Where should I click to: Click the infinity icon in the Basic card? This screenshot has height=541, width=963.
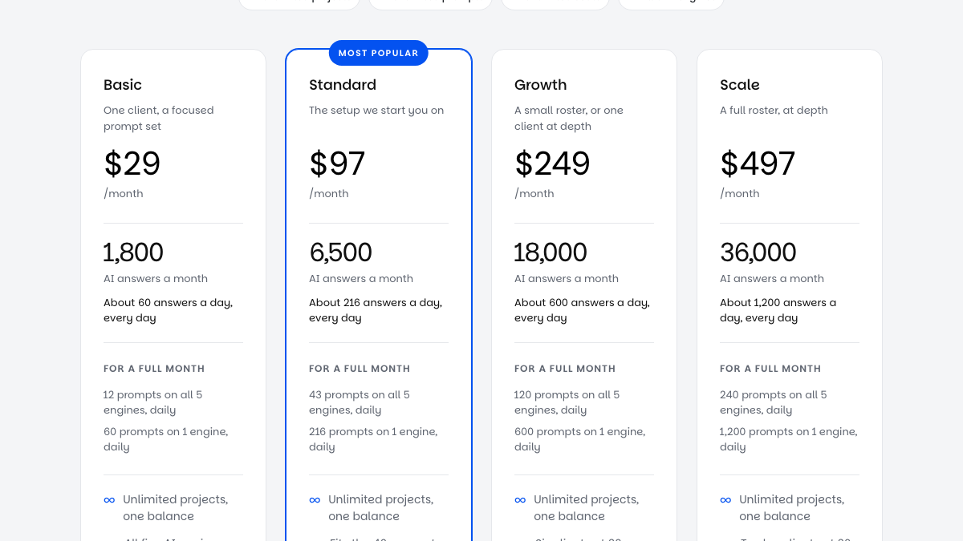(x=109, y=500)
